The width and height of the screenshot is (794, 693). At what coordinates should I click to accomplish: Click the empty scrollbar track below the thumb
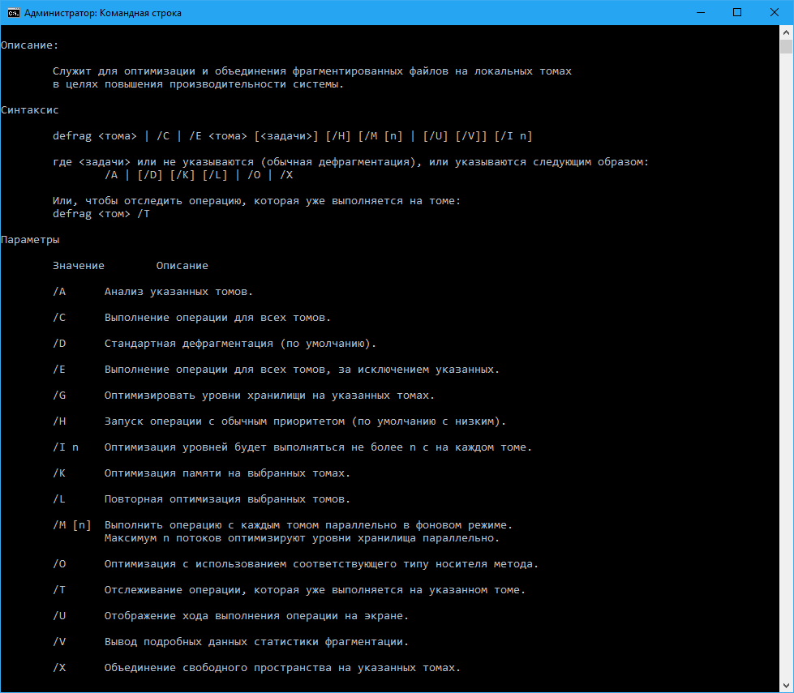786,365
